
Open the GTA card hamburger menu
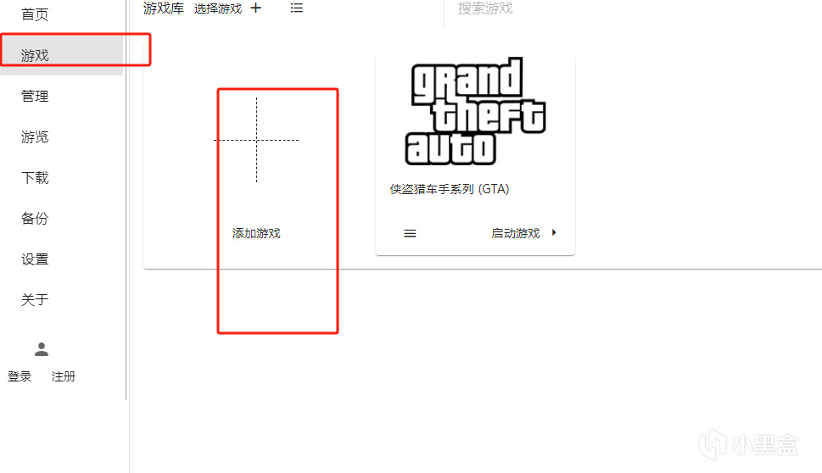410,234
